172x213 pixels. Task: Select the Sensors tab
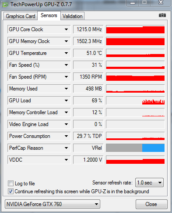point(49,15)
